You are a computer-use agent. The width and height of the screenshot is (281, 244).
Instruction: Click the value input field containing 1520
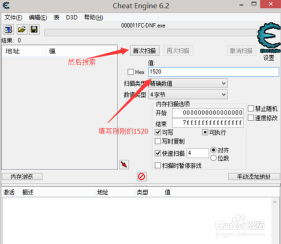coord(213,72)
